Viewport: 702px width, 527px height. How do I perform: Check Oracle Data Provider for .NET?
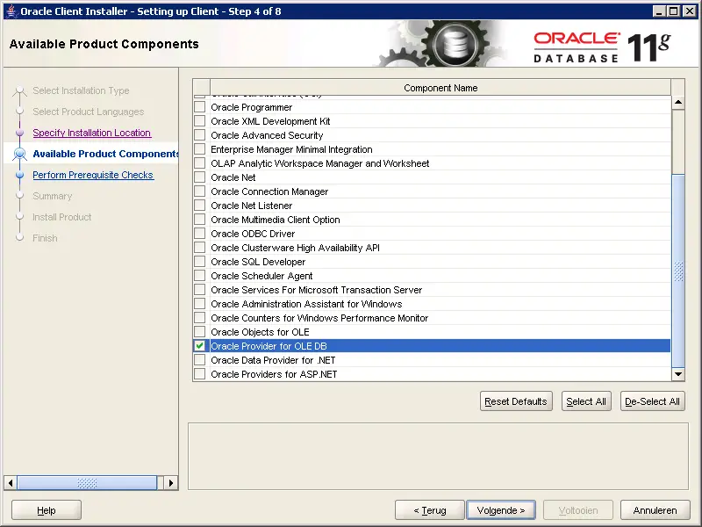coord(200,360)
